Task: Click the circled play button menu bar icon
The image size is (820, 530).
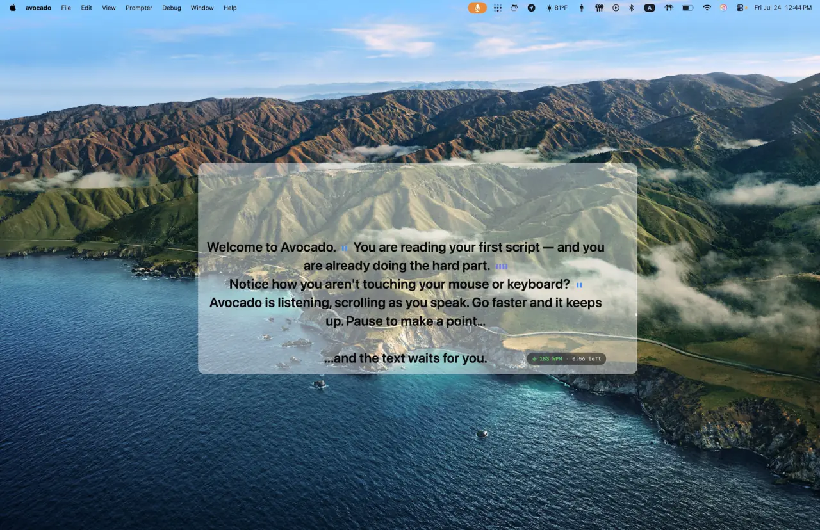Action: coord(616,8)
